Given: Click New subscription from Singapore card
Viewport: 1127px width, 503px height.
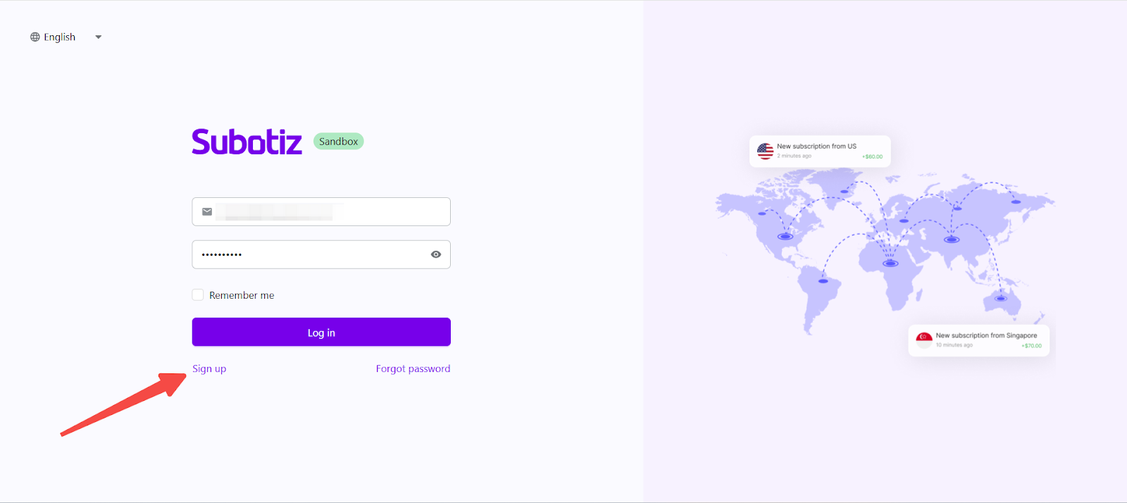Looking at the screenshot, I should point(979,340).
